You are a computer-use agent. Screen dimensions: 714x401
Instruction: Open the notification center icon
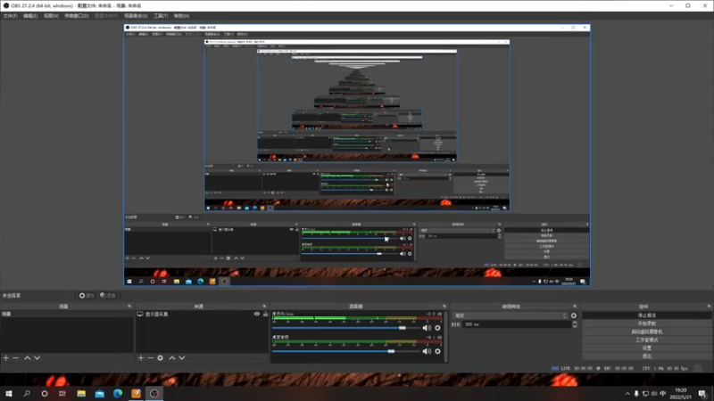(702, 394)
